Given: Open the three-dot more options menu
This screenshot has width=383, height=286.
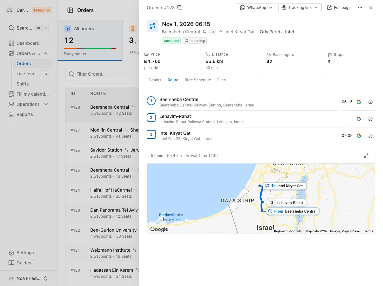Looking at the screenshot, I should coord(360,8).
